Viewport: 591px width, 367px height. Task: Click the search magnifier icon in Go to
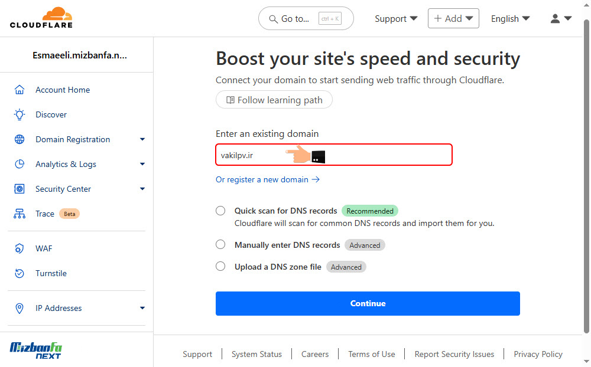point(273,19)
